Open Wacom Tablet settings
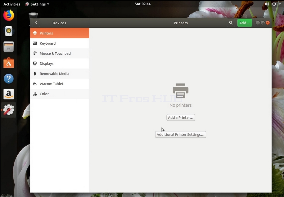Image resolution: width=284 pixels, height=197 pixels. (59, 84)
